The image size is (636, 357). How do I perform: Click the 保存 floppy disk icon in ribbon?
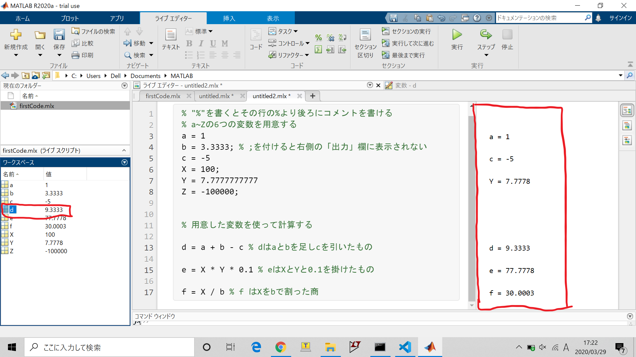coord(59,35)
